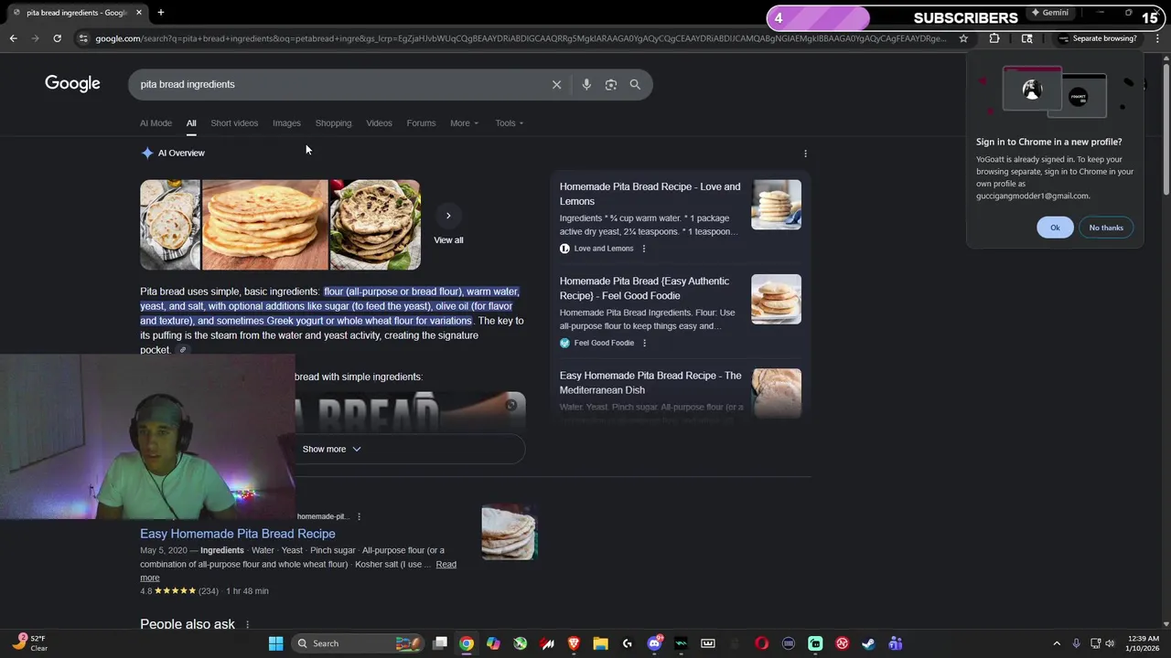Open Discord from the taskbar
This screenshot has height=658, width=1171.
click(x=654, y=643)
